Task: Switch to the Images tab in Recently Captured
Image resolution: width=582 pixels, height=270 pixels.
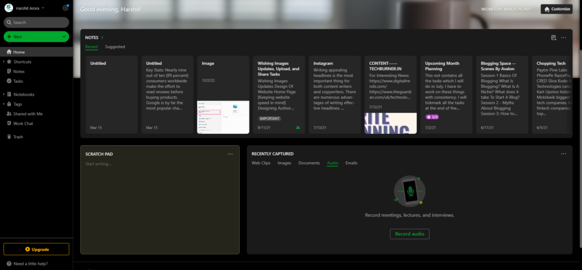Action: click(284, 163)
